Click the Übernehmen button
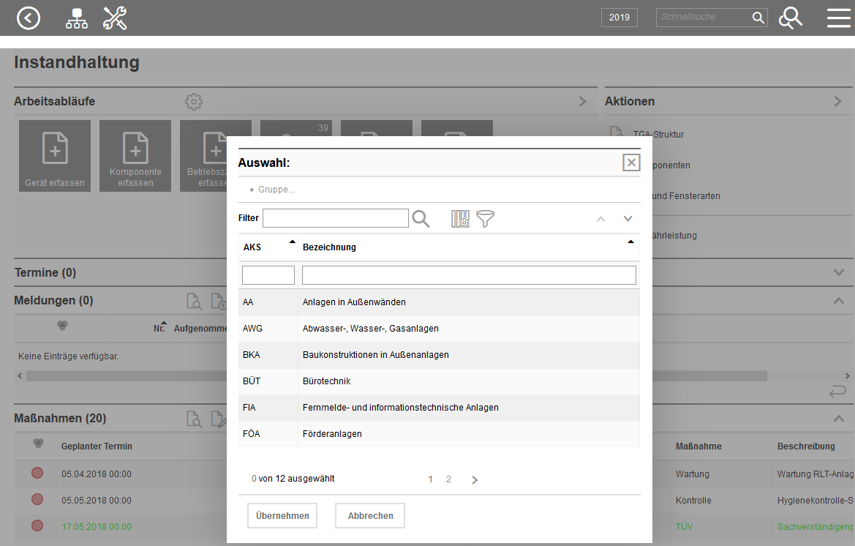The image size is (855, 546). coord(282,516)
